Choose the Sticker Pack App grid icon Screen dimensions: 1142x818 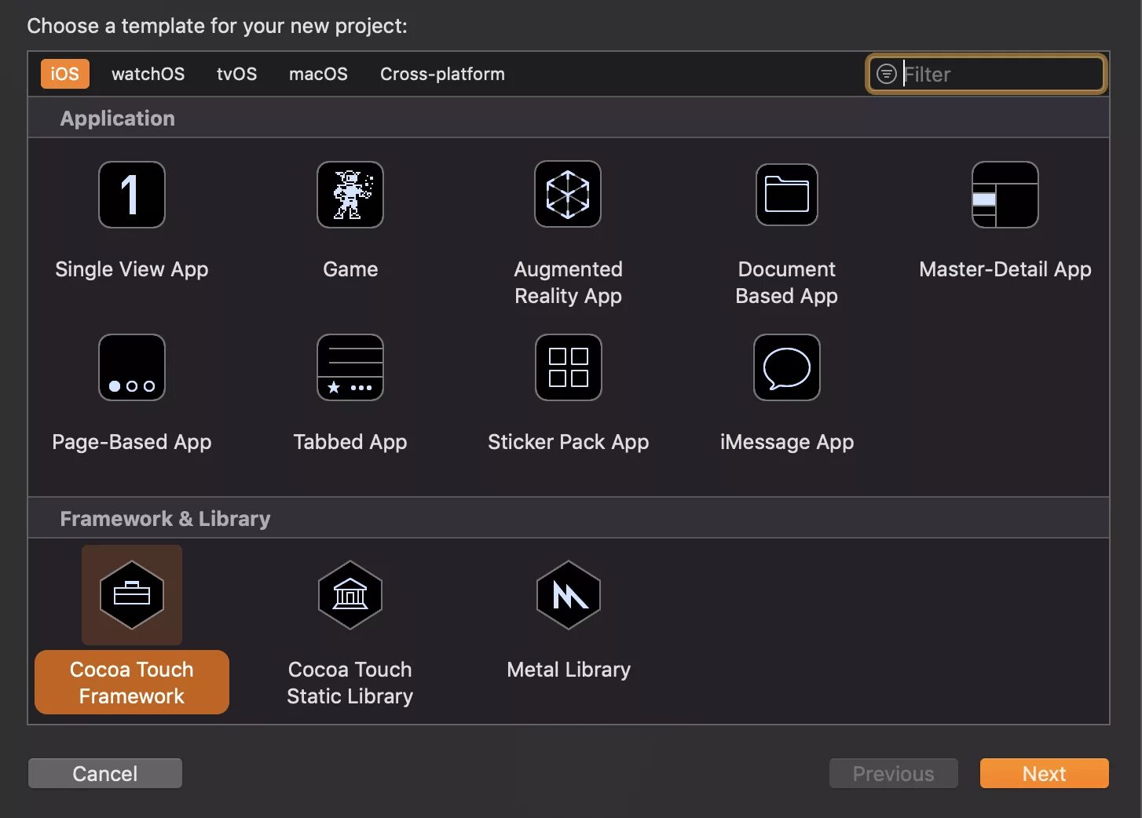[x=568, y=367]
